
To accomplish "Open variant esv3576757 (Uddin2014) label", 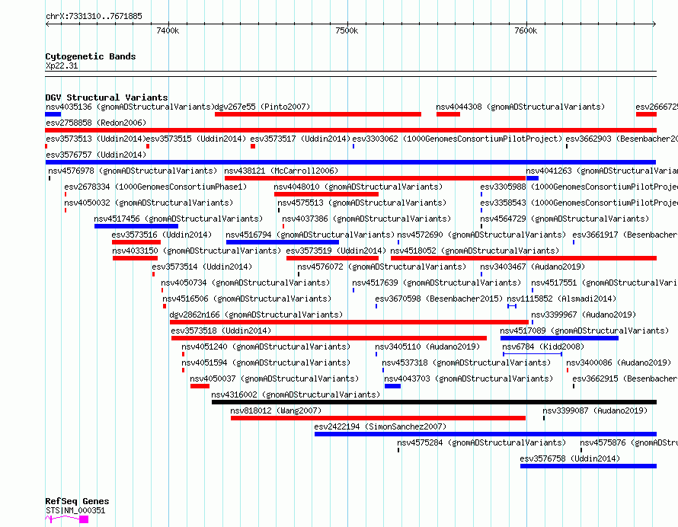I will (x=96, y=155).
